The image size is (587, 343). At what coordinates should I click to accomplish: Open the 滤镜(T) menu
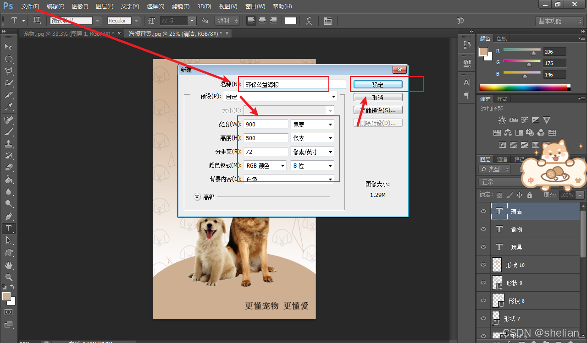coord(180,6)
